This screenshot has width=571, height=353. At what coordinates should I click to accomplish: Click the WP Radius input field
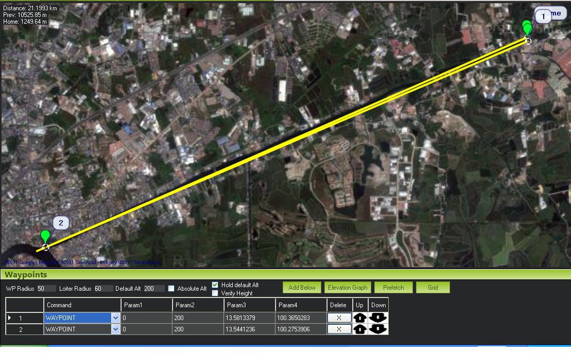[x=46, y=289]
